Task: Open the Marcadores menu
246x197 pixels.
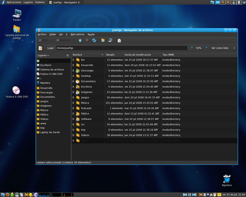Action: point(77,34)
